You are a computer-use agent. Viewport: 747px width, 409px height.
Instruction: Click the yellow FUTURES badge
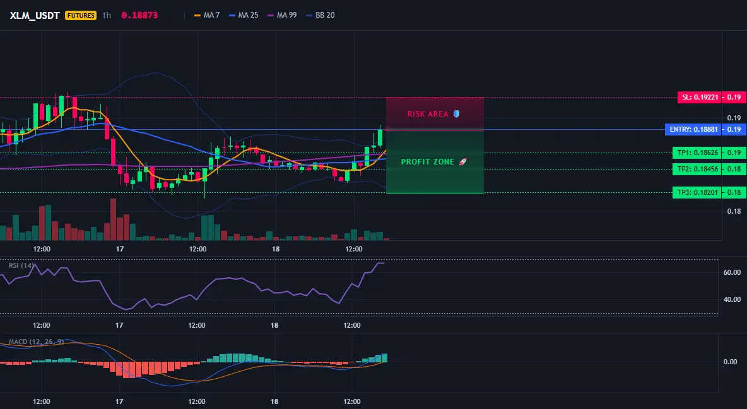coord(81,15)
